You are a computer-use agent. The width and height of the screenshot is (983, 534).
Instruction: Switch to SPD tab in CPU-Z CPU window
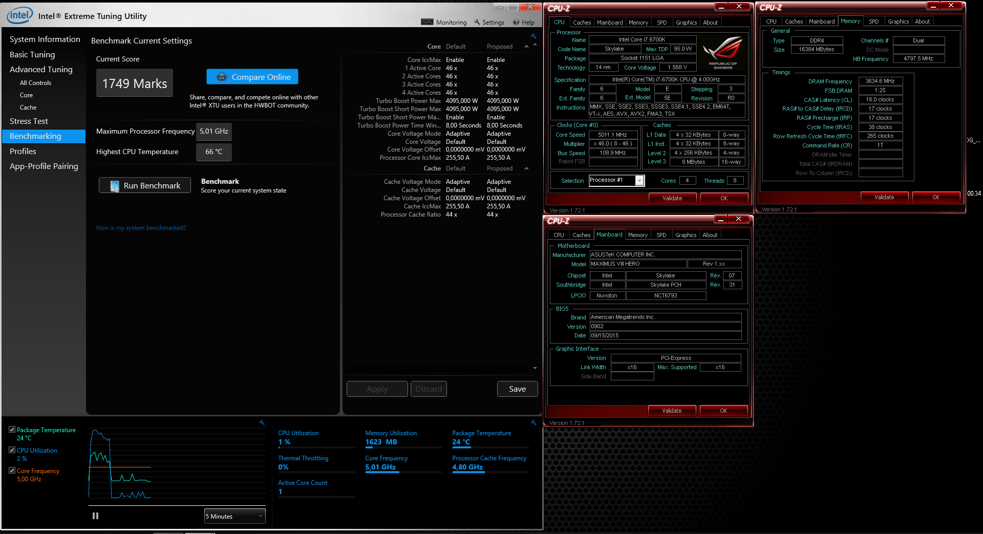pos(661,23)
